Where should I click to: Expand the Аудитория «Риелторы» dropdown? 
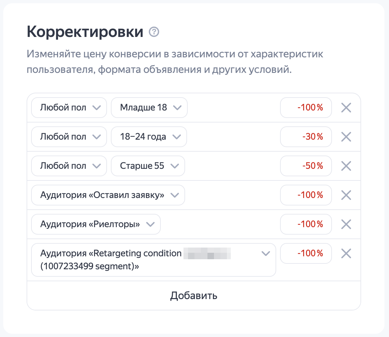[96, 224]
